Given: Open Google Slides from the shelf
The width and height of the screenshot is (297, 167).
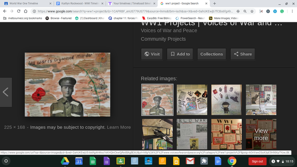Looking at the screenshot, I should click(x=176, y=161).
